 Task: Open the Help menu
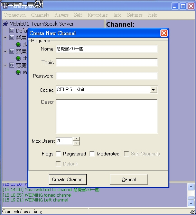152,15
